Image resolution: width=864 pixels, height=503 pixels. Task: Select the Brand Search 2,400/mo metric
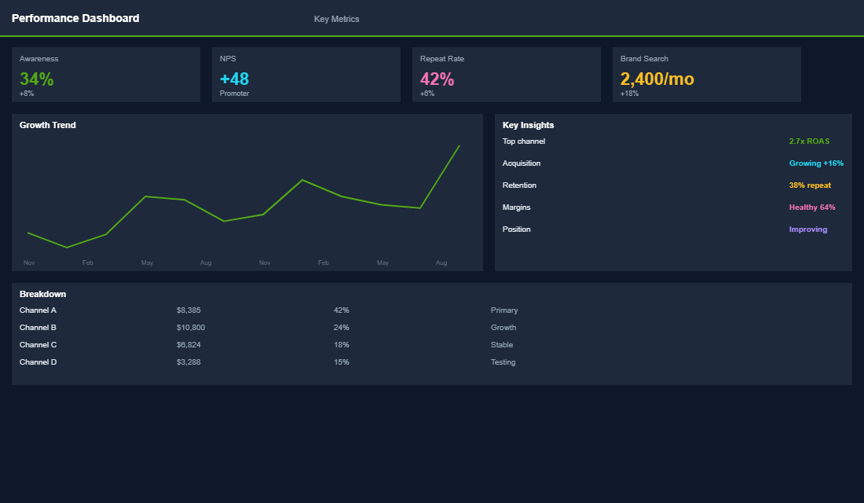click(x=657, y=79)
